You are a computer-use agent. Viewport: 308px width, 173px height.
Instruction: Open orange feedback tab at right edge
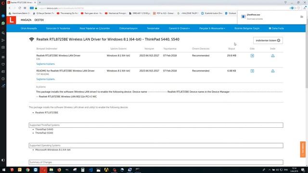tap(303, 149)
